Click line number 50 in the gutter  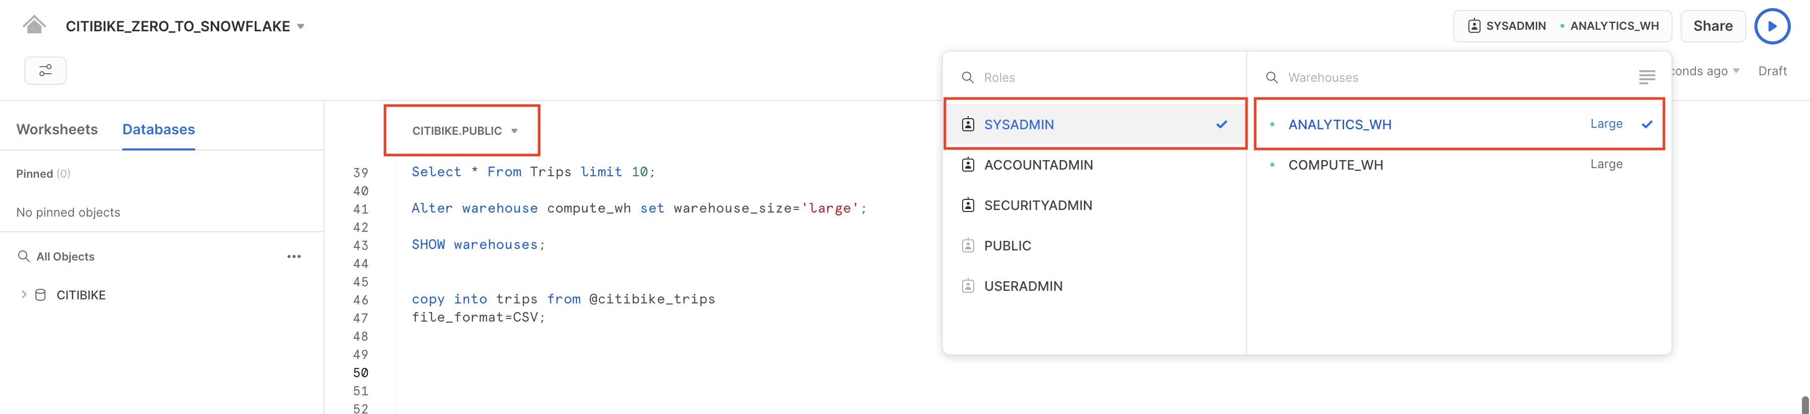coord(360,373)
